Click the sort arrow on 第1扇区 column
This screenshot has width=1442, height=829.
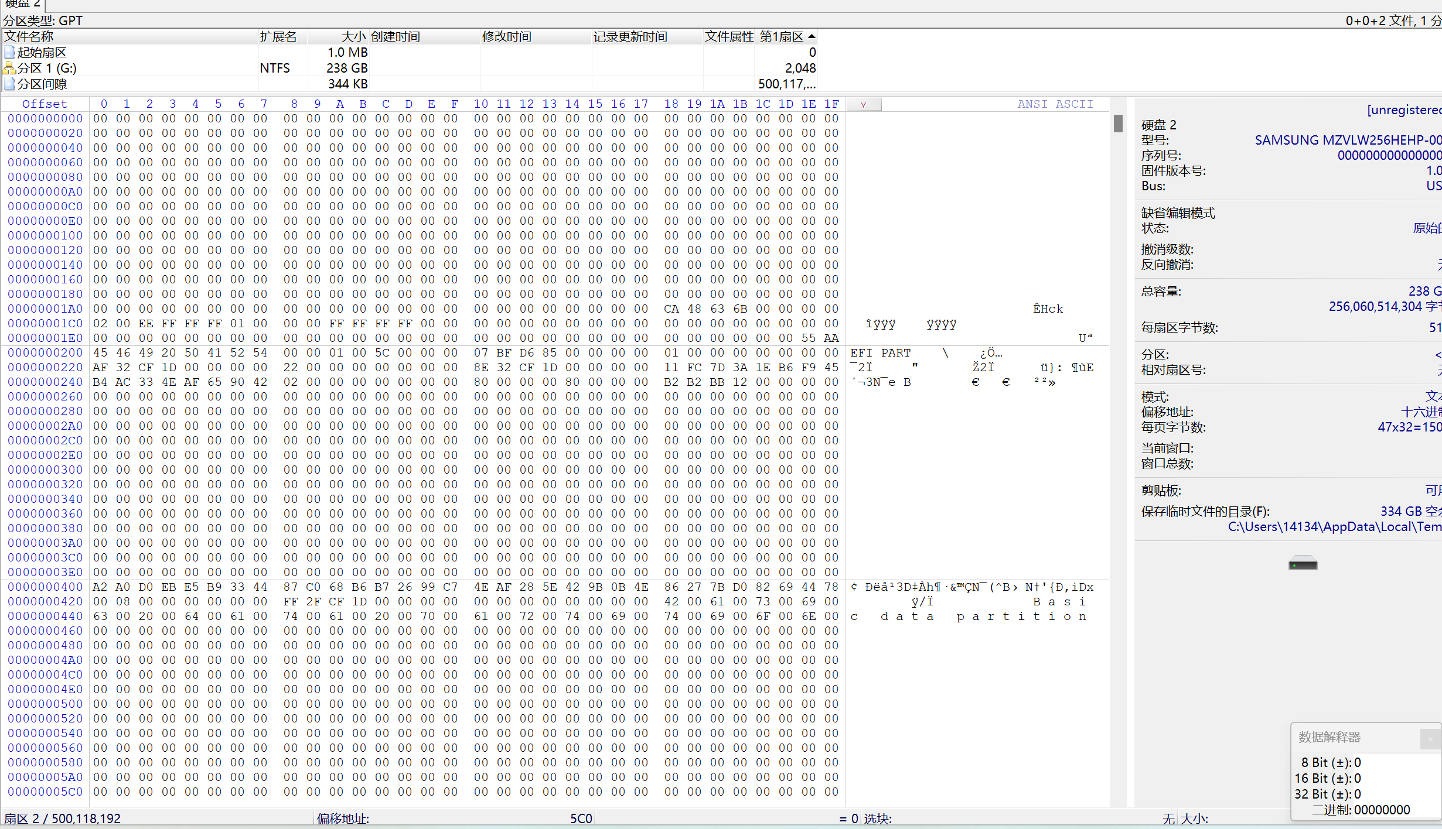812,36
